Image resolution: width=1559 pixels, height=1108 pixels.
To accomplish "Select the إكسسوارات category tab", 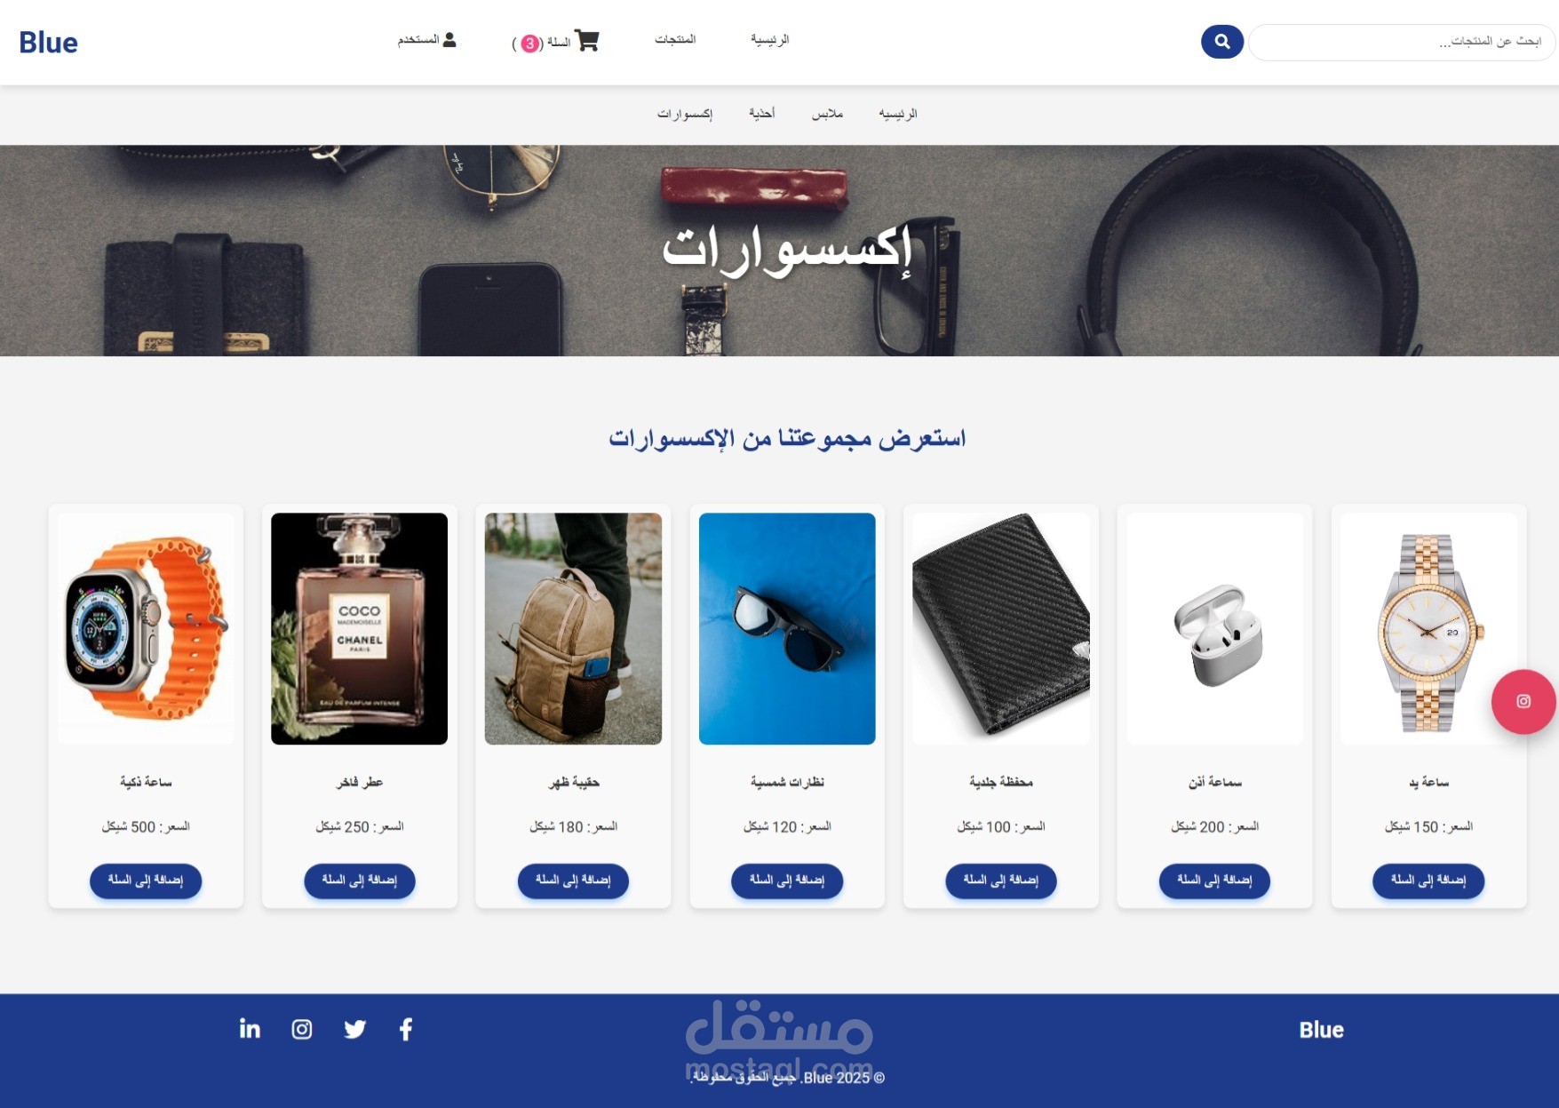I will tap(685, 114).
